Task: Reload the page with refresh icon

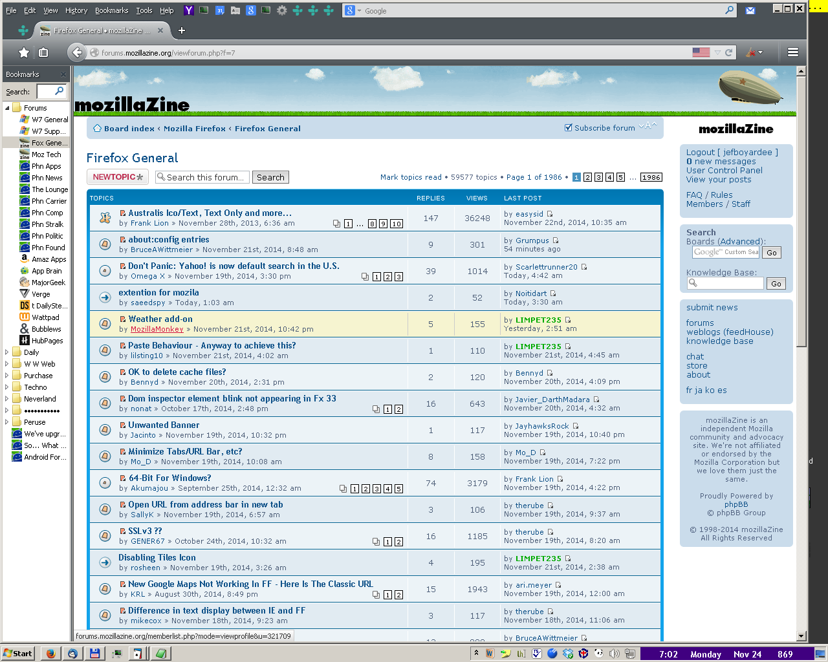Action: point(729,52)
